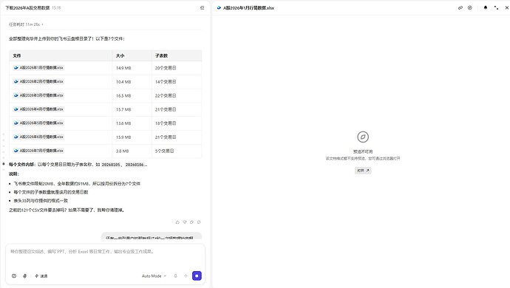The width and height of the screenshot is (510, 288).
Task: Open file A股2026年6月行情数据.xlsx in table
Action: 38,137
